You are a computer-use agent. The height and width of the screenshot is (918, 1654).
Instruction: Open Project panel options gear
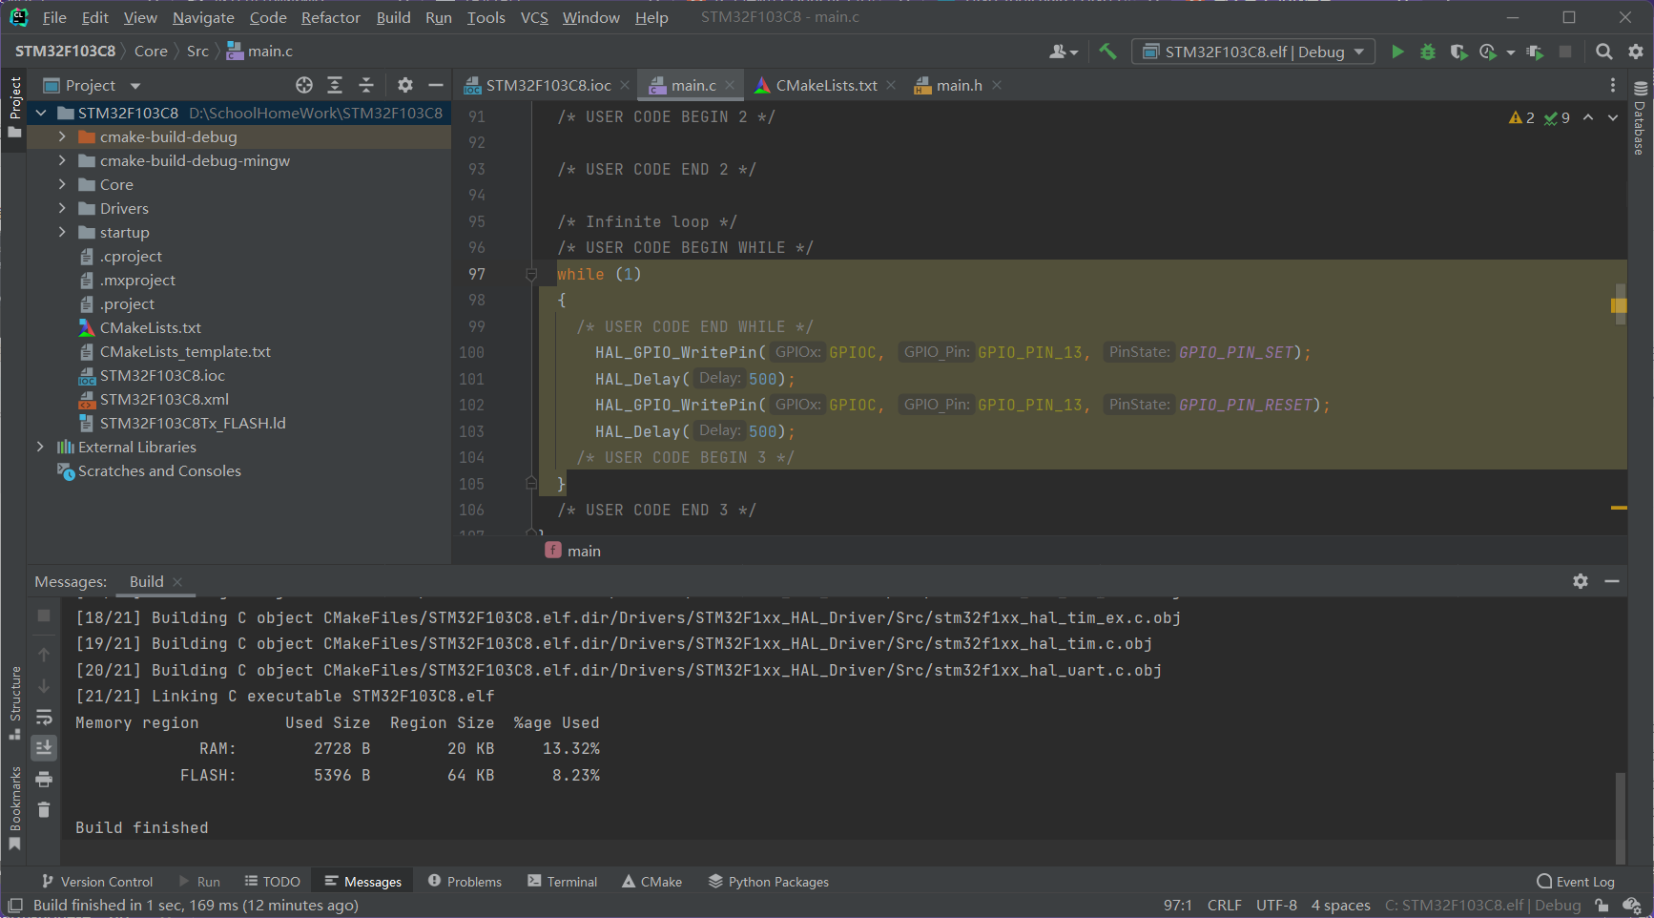[405, 85]
